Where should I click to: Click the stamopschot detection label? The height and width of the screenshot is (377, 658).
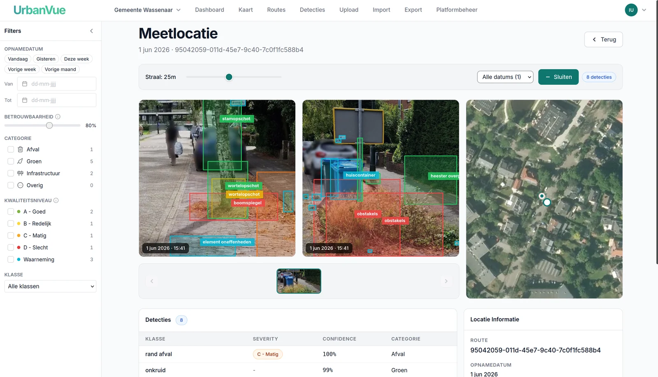pos(236,119)
